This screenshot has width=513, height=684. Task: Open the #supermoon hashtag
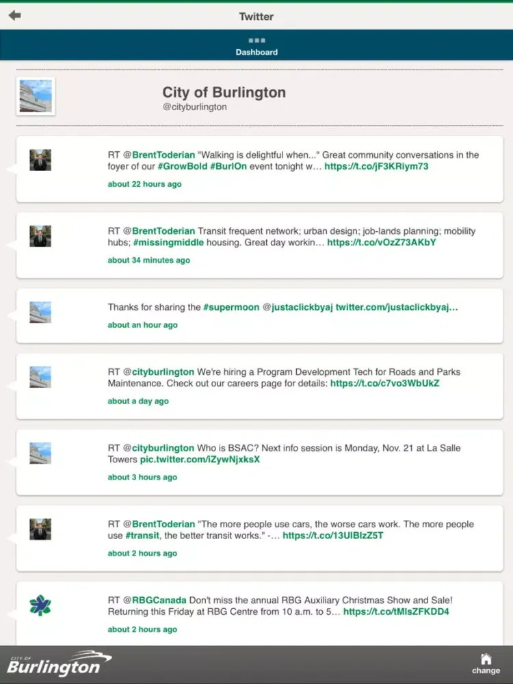coord(231,307)
